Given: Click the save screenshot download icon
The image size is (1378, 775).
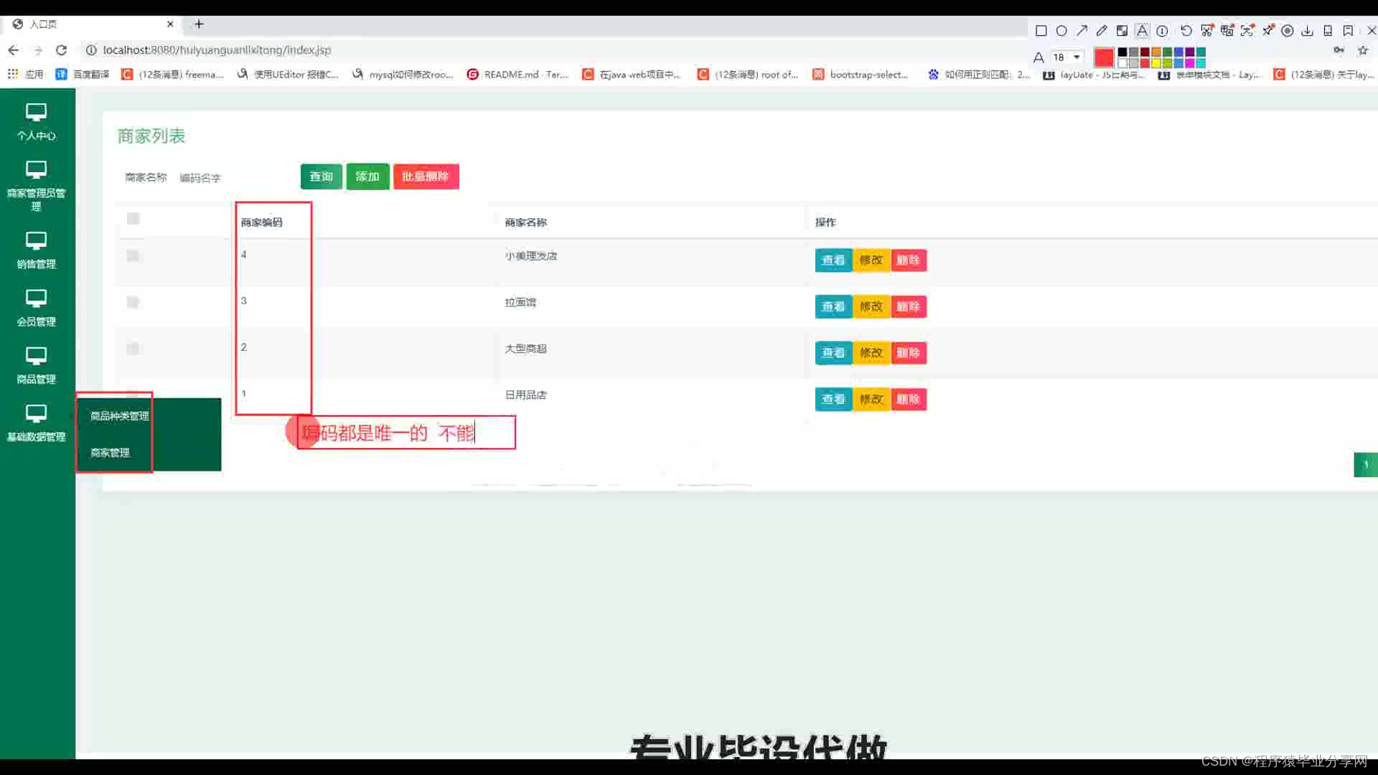Looking at the screenshot, I should (1308, 31).
